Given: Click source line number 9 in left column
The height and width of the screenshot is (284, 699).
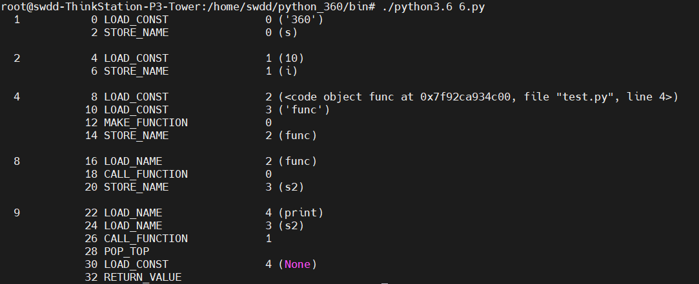Looking at the screenshot, I should [x=17, y=213].
